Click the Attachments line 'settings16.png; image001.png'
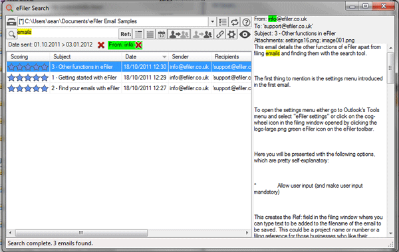 [x=305, y=40]
